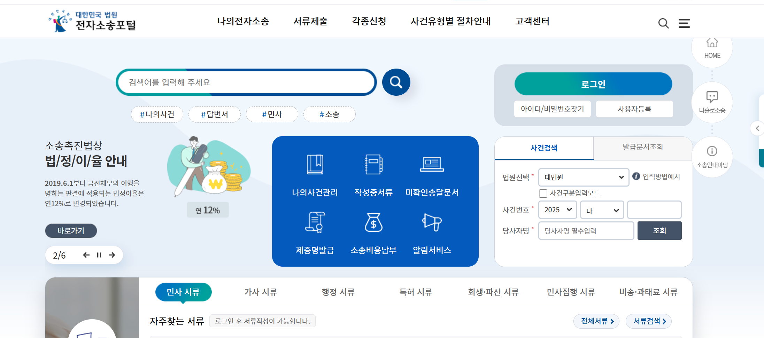Go to previous banner slide arrow

tap(86, 255)
